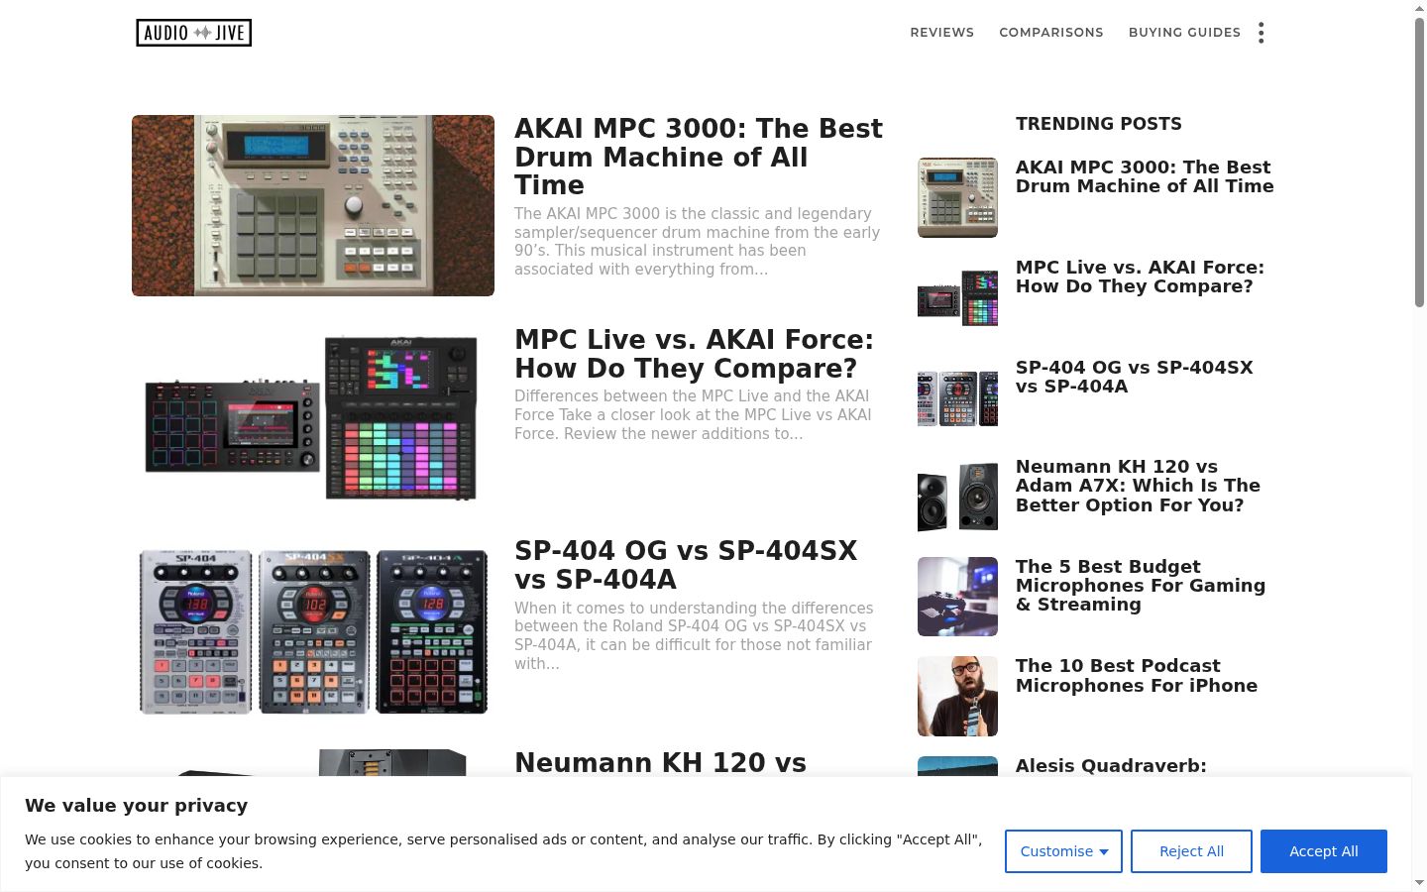This screenshot has height=892, width=1427.
Task: Open trending thumbnail for Neumann KH 120 vs Adam A7X
Action: [x=957, y=497]
